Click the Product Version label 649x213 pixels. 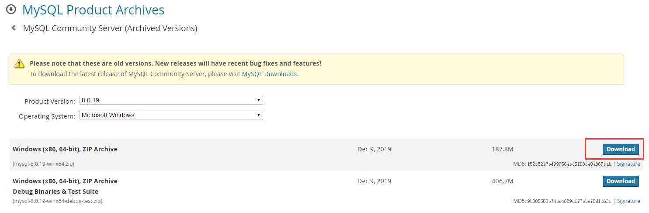50,101
